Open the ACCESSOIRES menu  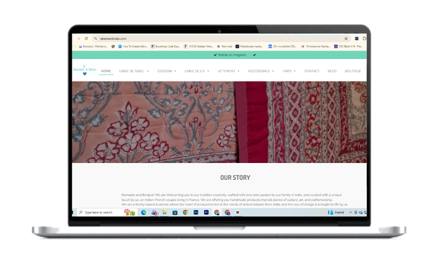tap(258, 71)
